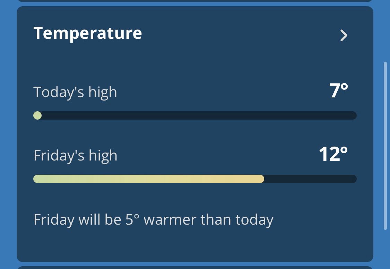This screenshot has height=269, width=390.
Task: Click the yellow end of Friday's bar fill
Action: 258,179
